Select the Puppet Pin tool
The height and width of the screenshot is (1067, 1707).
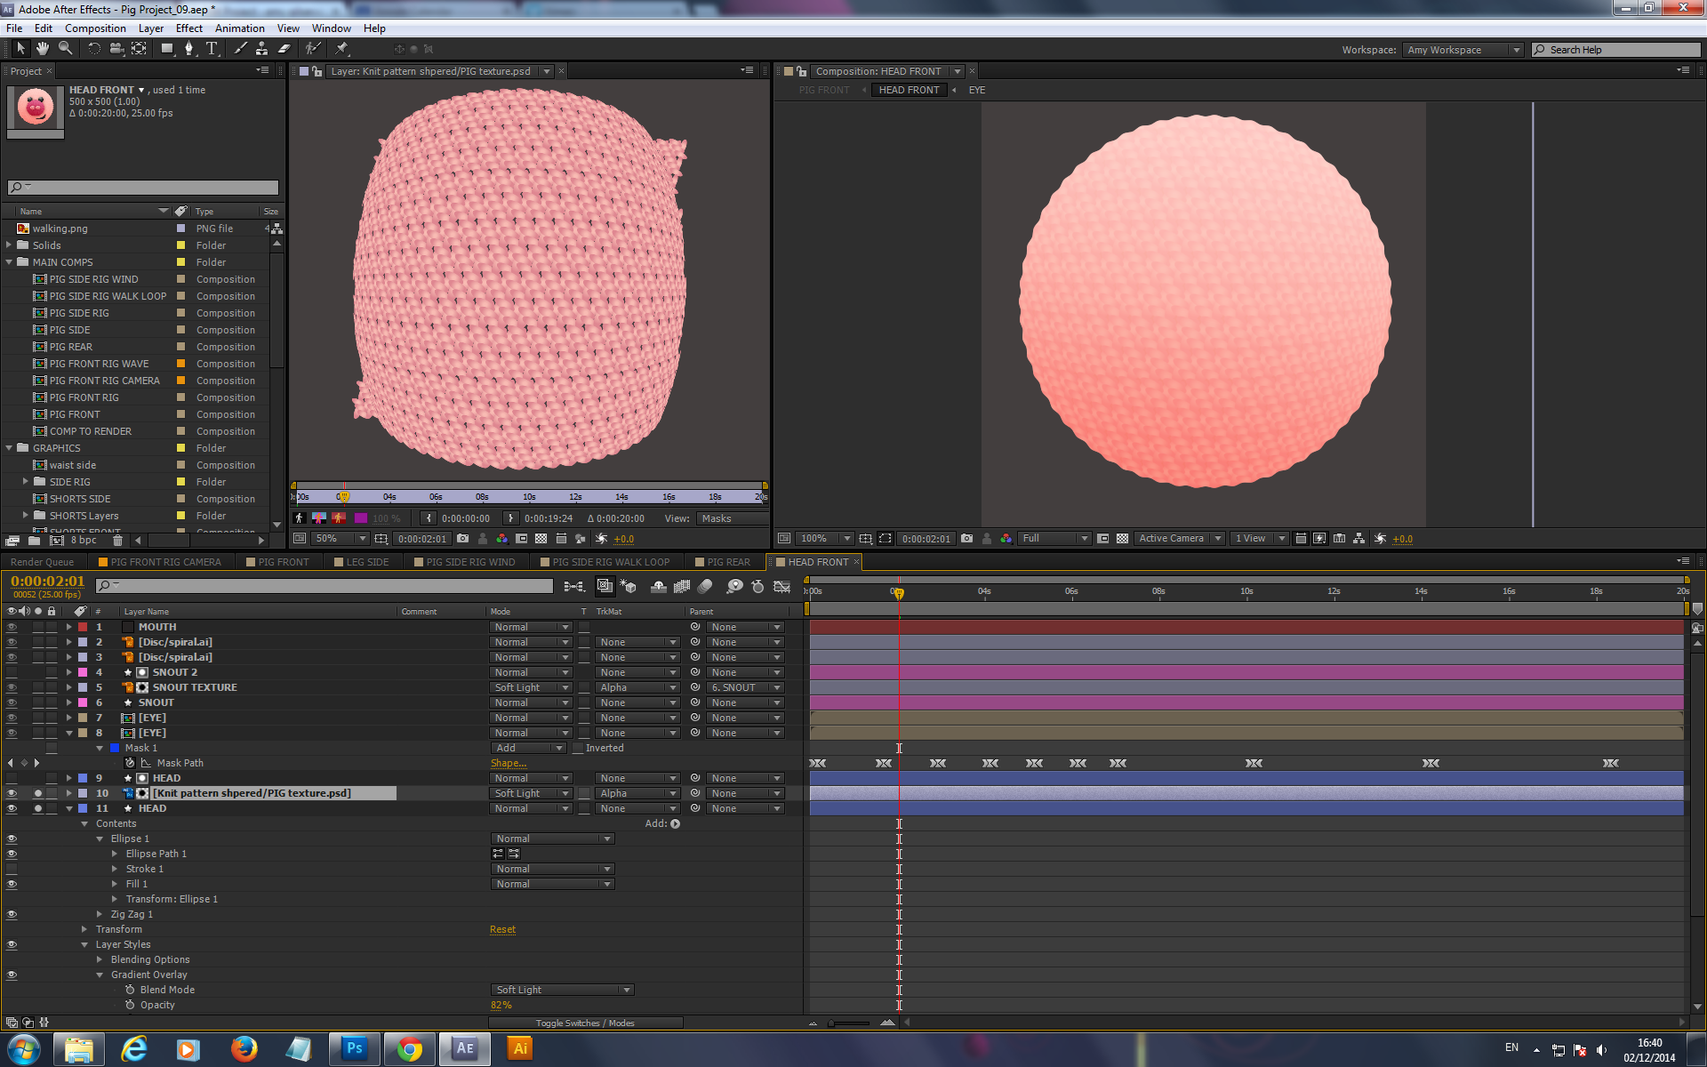pyautogui.click(x=342, y=49)
